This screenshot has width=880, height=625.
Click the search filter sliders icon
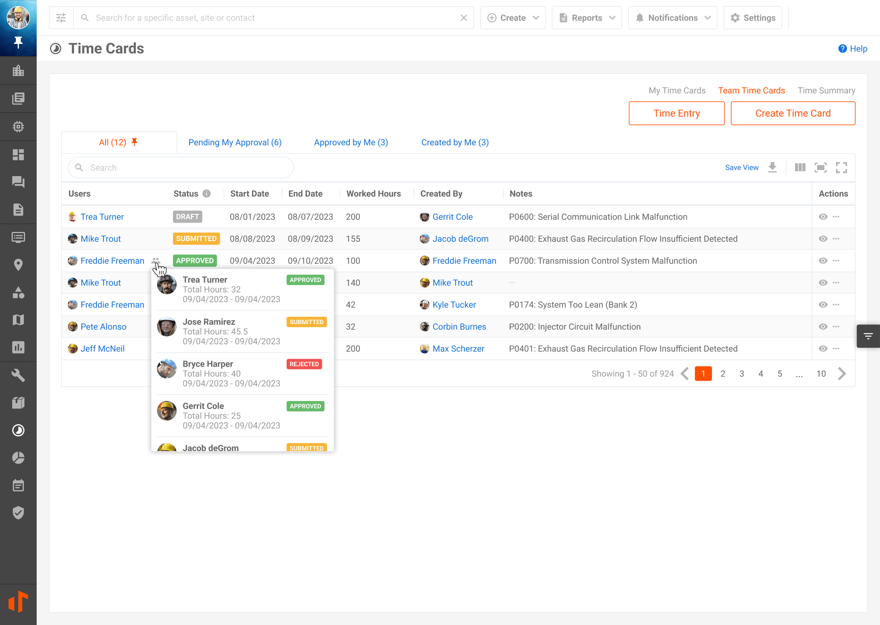tap(61, 18)
